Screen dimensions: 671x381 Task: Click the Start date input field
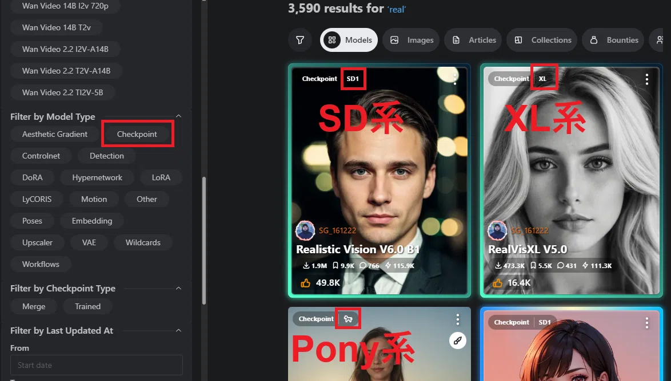tap(96, 365)
